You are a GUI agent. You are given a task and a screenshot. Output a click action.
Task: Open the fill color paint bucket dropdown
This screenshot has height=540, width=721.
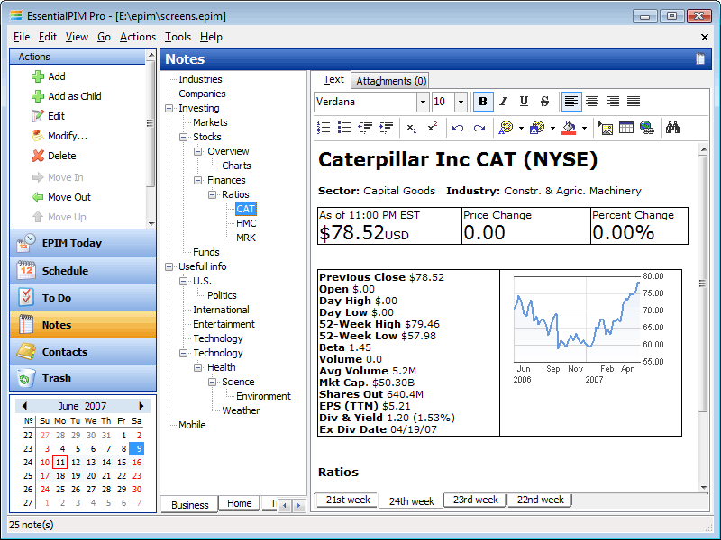(x=584, y=128)
